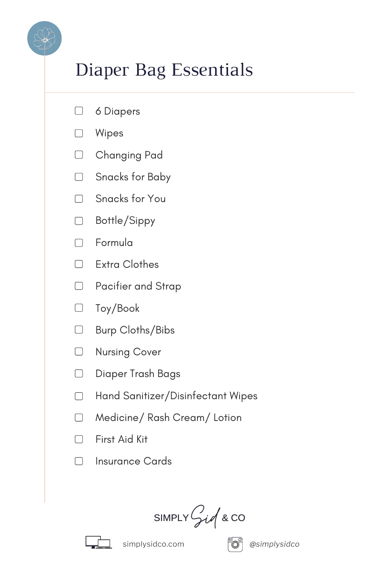This screenshot has width=382, height=573.
Task: Check the Bottle/Sippy checkbox
Action: click(x=79, y=221)
